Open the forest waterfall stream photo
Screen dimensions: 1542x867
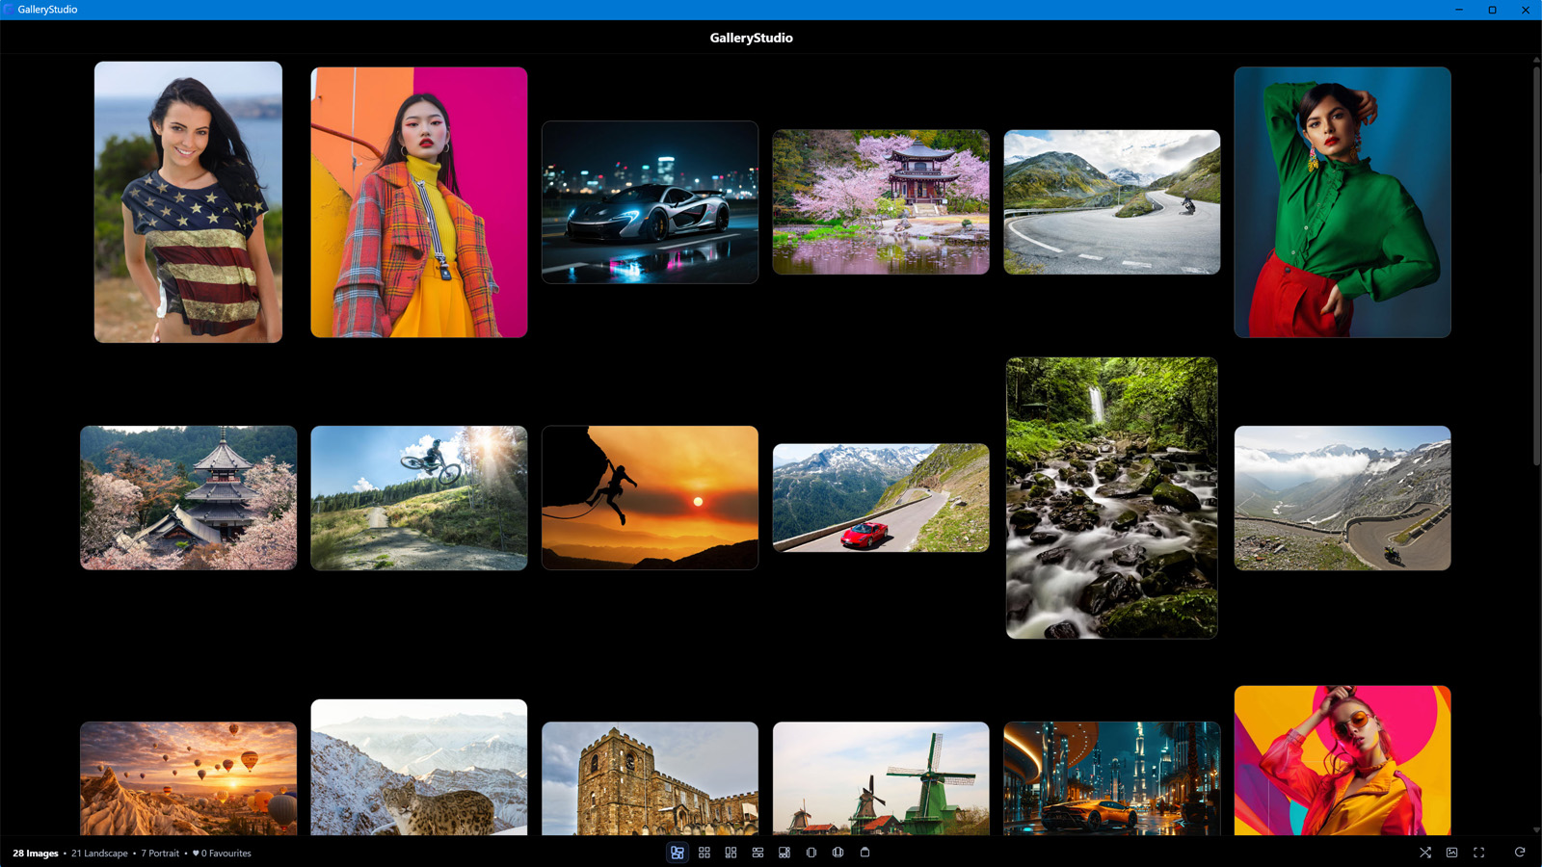click(1112, 498)
